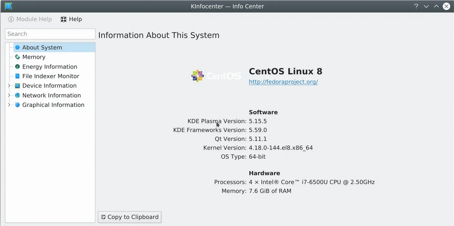
Task: Click the KInfocenter app icon in title bar
Action: coord(8,6)
